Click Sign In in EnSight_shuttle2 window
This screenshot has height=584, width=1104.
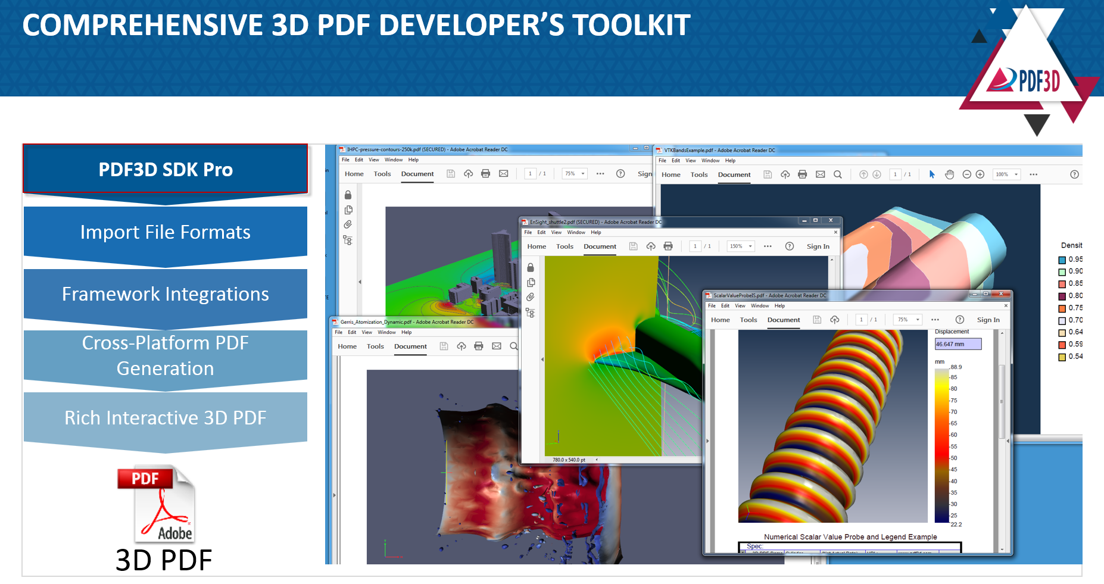point(818,247)
